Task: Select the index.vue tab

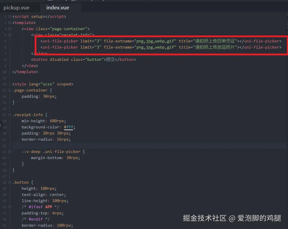Action: pos(58,8)
